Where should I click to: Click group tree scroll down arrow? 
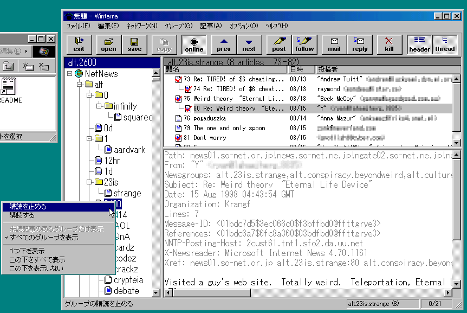point(156,293)
